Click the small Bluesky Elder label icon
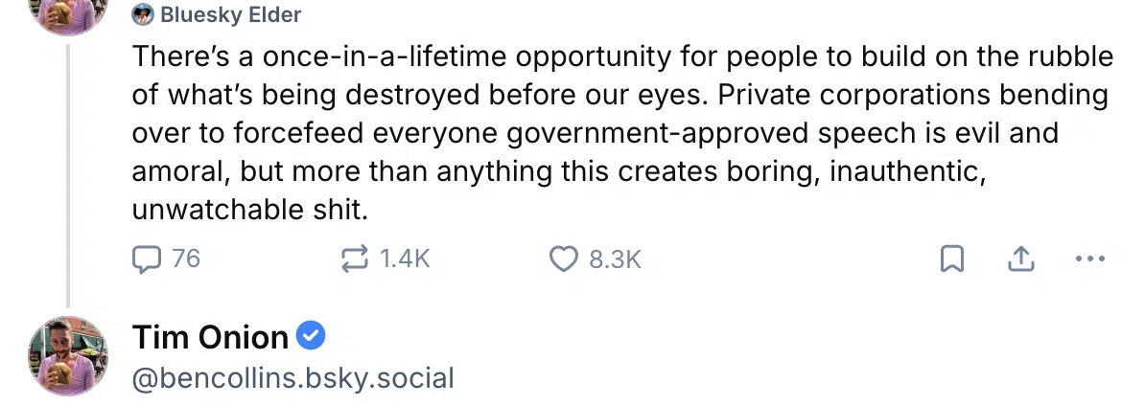The image size is (1145, 405). coord(144,14)
